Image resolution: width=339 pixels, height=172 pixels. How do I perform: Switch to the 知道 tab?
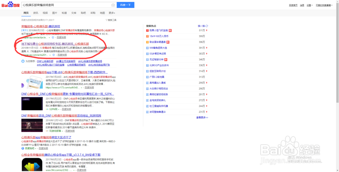[64, 13]
